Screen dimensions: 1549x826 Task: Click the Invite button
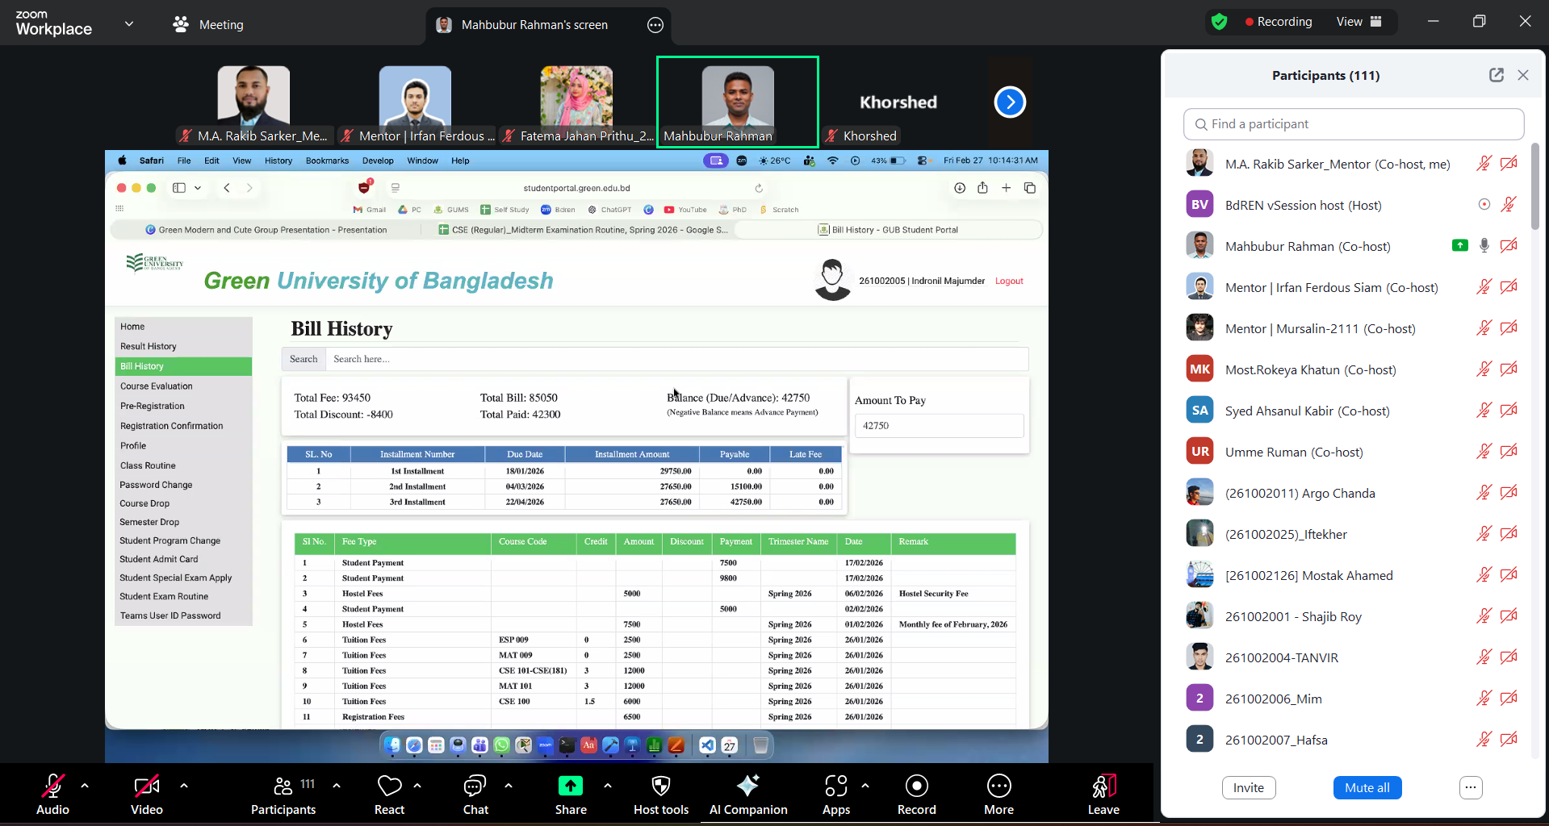[x=1248, y=787]
